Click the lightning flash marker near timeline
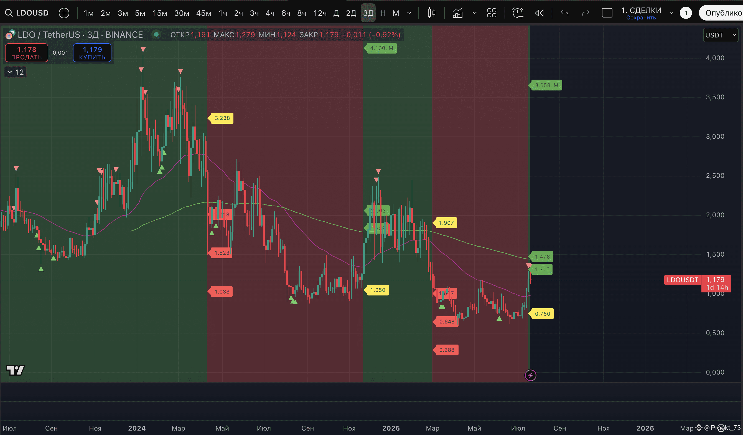 pyautogui.click(x=530, y=375)
